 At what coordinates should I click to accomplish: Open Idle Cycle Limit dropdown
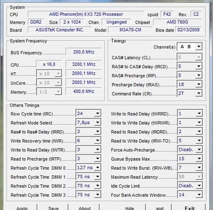[190, 186]
